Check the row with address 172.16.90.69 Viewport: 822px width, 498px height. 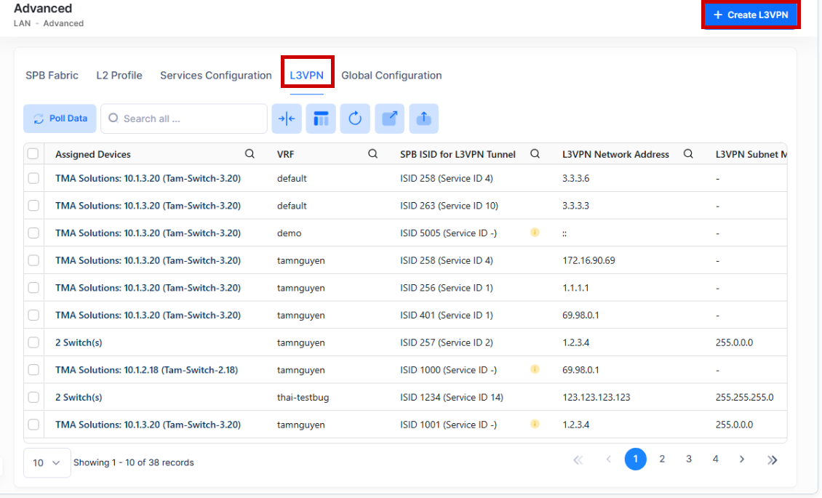tap(33, 260)
